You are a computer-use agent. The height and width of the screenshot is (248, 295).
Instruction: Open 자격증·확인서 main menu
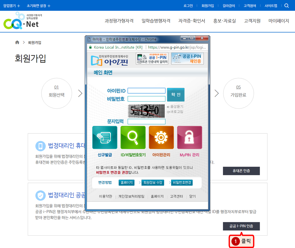tap(192, 21)
